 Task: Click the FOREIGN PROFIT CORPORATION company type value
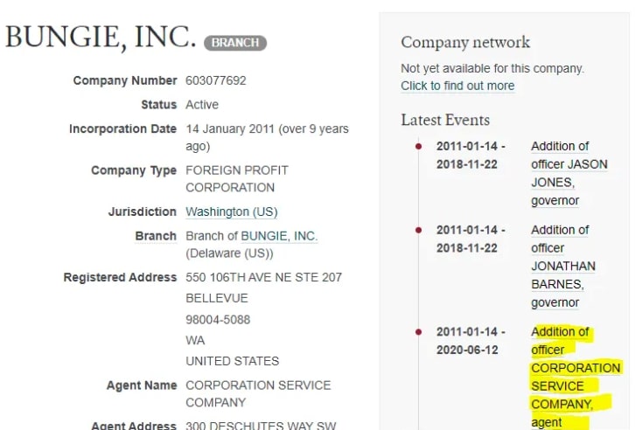pyautogui.click(x=236, y=178)
